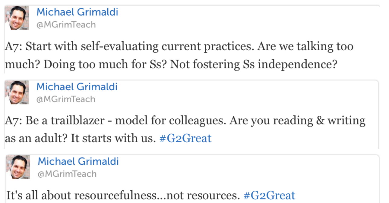
Task: Click Michael Grimaldi's avatar on the self-evaluating practices tweet
Action: 17,18
